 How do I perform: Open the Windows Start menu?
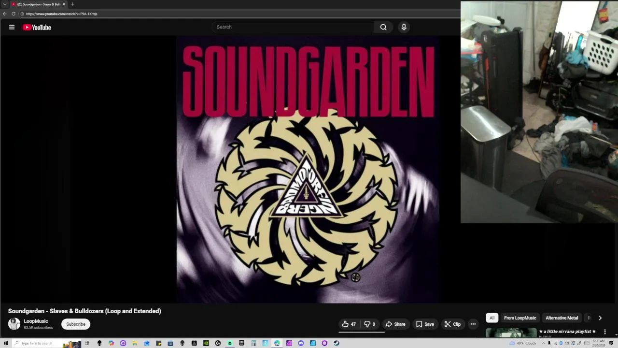pyautogui.click(x=5, y=343)
